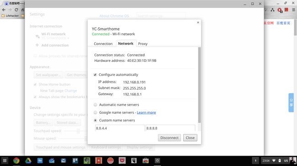Open Keyboard settings button
The height and width of the screenshot is (166, 297).
pos(106,147)
